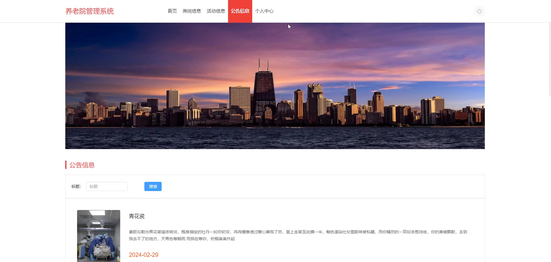Focus the 标题 search input field
Image resolution: width=551 pixels, height=262 pixels.
tap(107, 186)
